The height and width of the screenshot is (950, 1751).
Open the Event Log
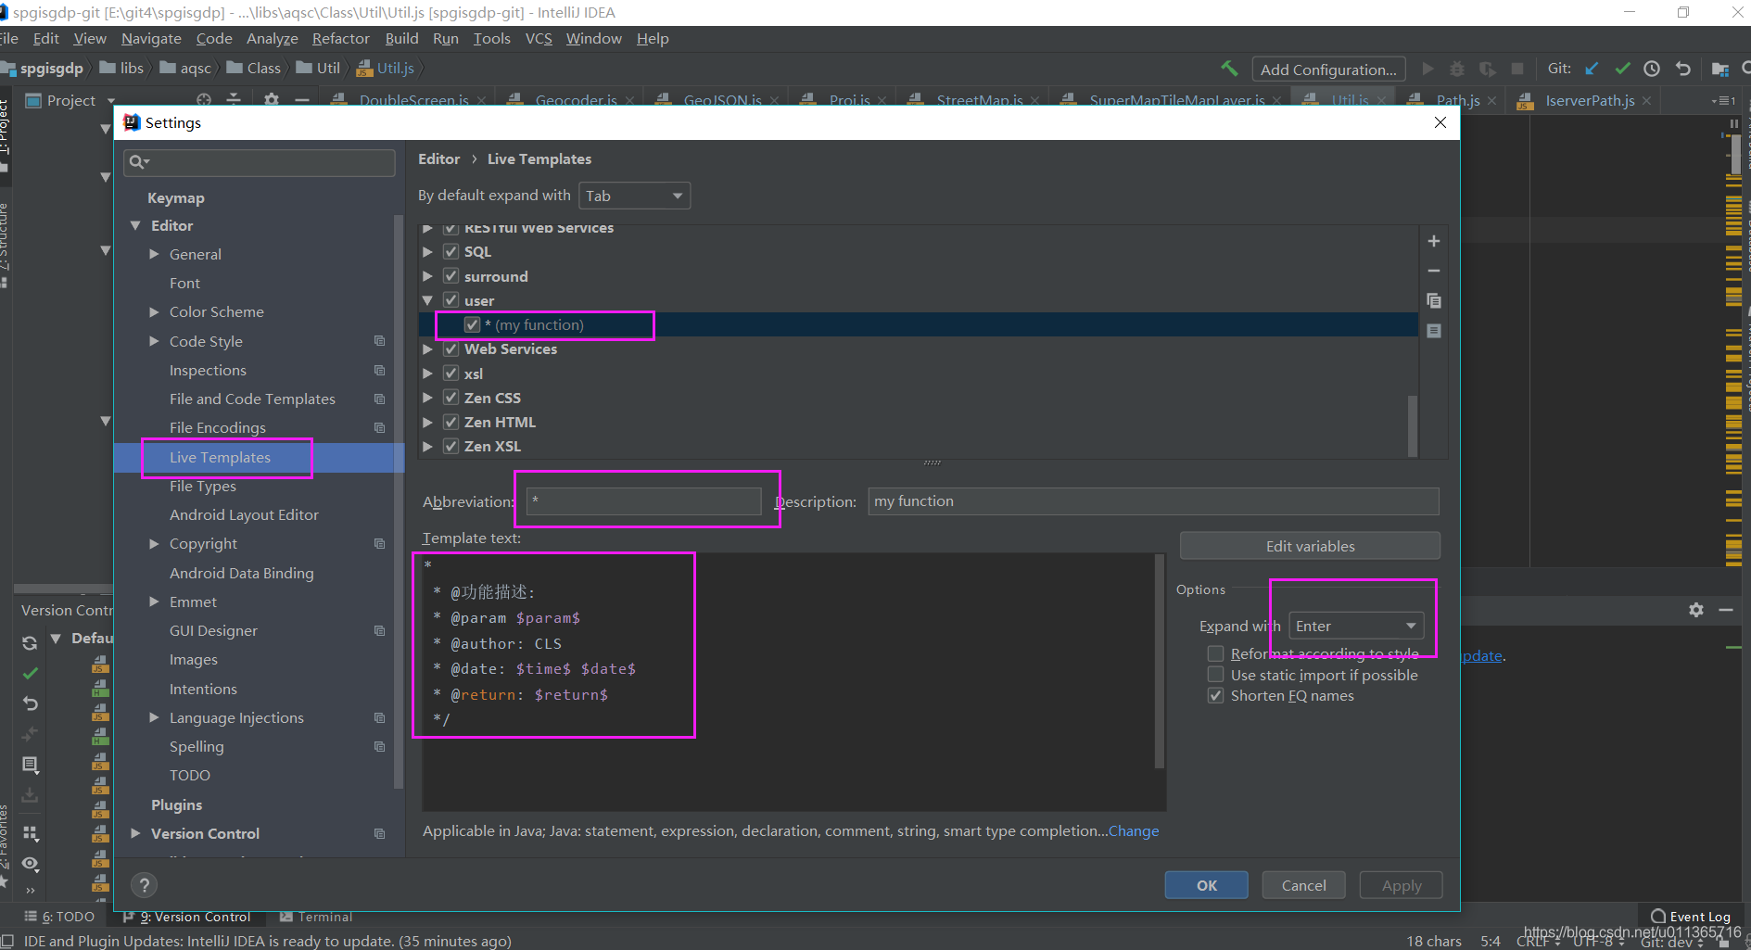click(1691, 917)
